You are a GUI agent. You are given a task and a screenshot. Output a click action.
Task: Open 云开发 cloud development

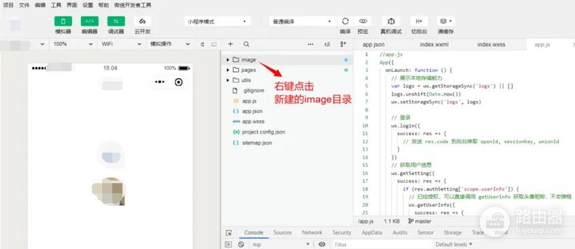pyautogui.click(x=142, y=21)
